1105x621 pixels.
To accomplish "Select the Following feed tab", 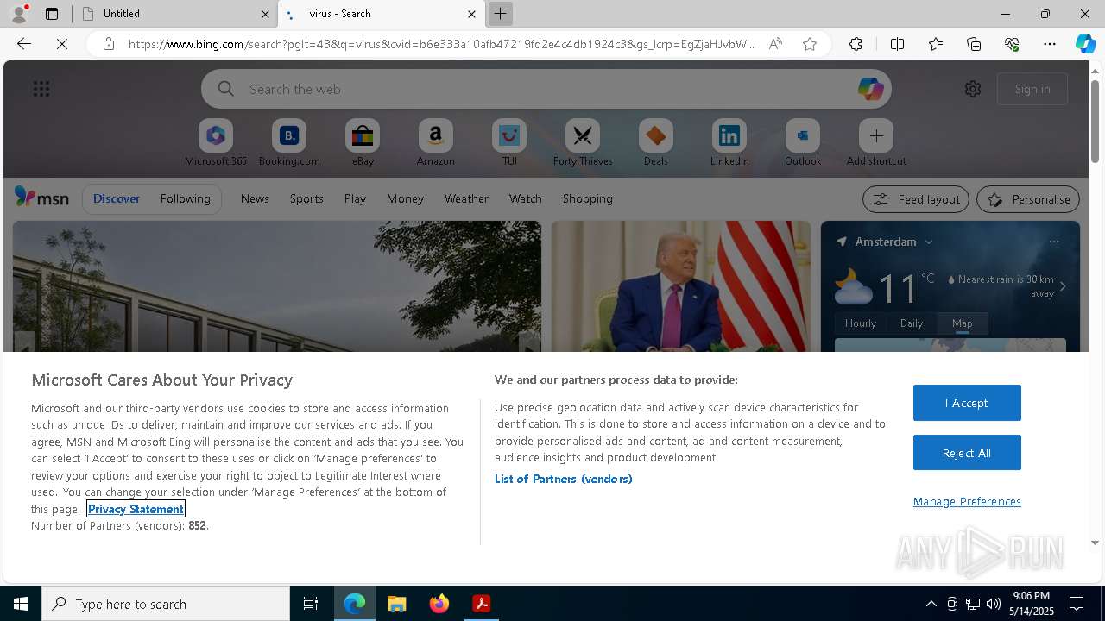I will [186, 198].
